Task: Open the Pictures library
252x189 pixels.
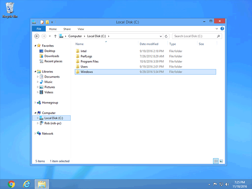Action: click(50, 87)
